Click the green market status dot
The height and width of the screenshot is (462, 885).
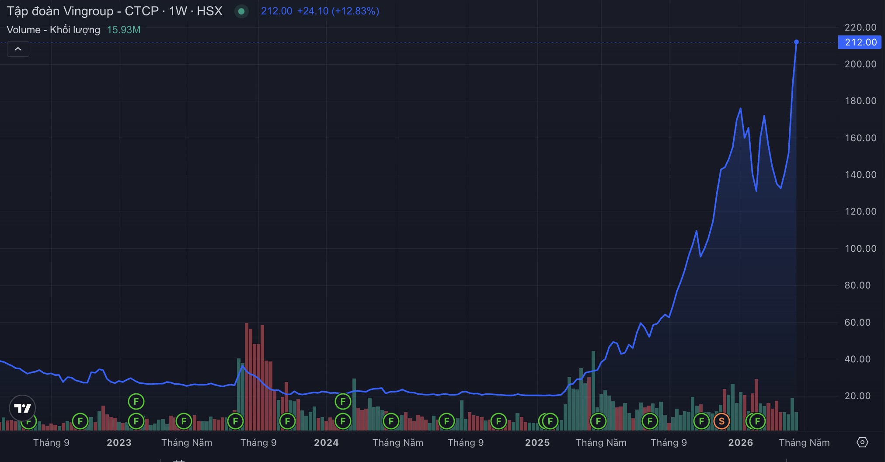pos(241,11)
